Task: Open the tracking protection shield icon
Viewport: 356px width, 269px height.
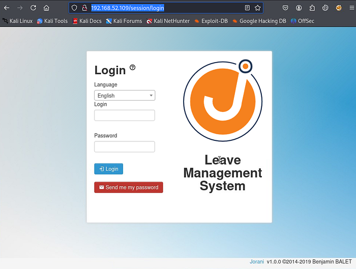Action: pos(74,8)
